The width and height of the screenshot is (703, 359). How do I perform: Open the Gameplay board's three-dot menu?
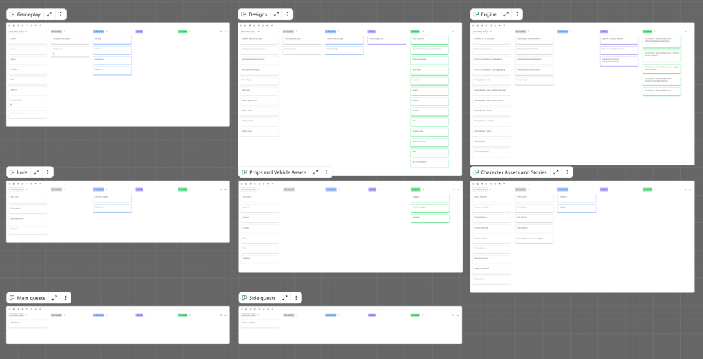(61, 14)
